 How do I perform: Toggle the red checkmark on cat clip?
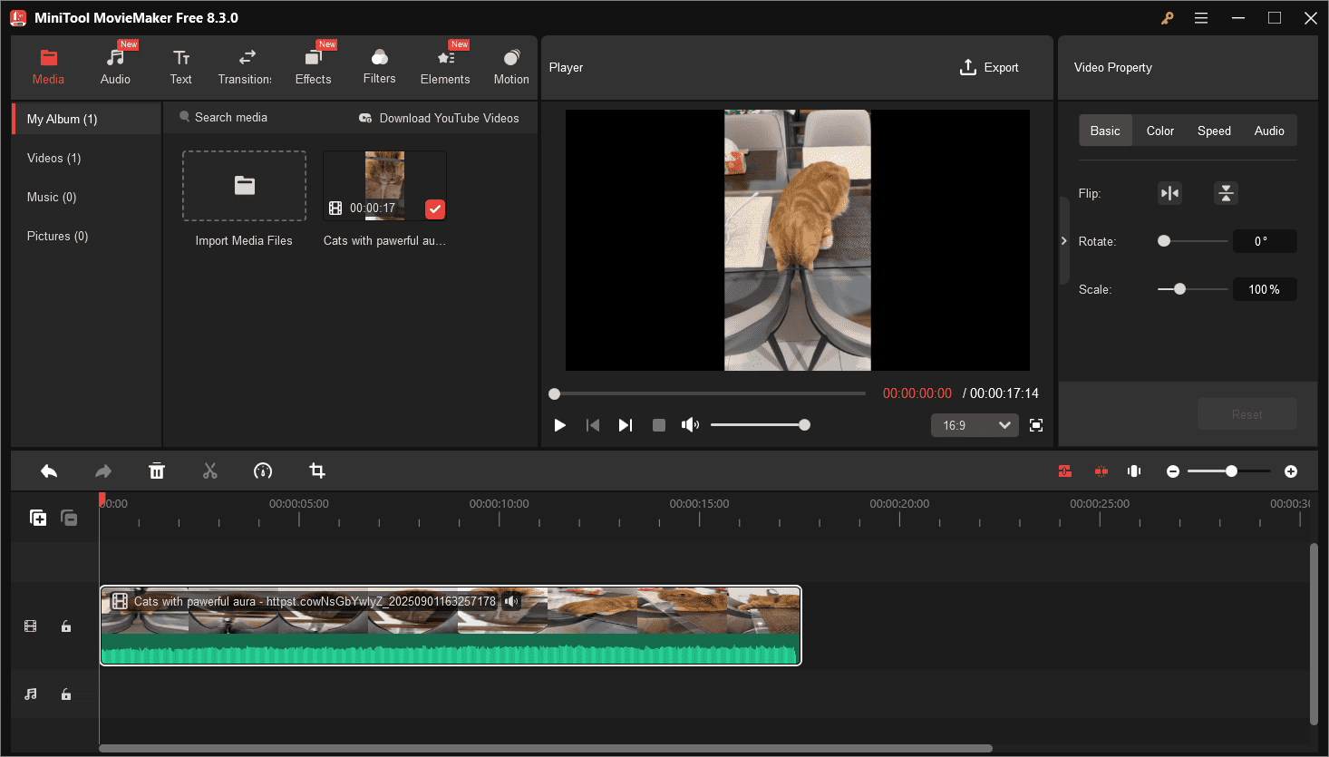tap(435, 209)
